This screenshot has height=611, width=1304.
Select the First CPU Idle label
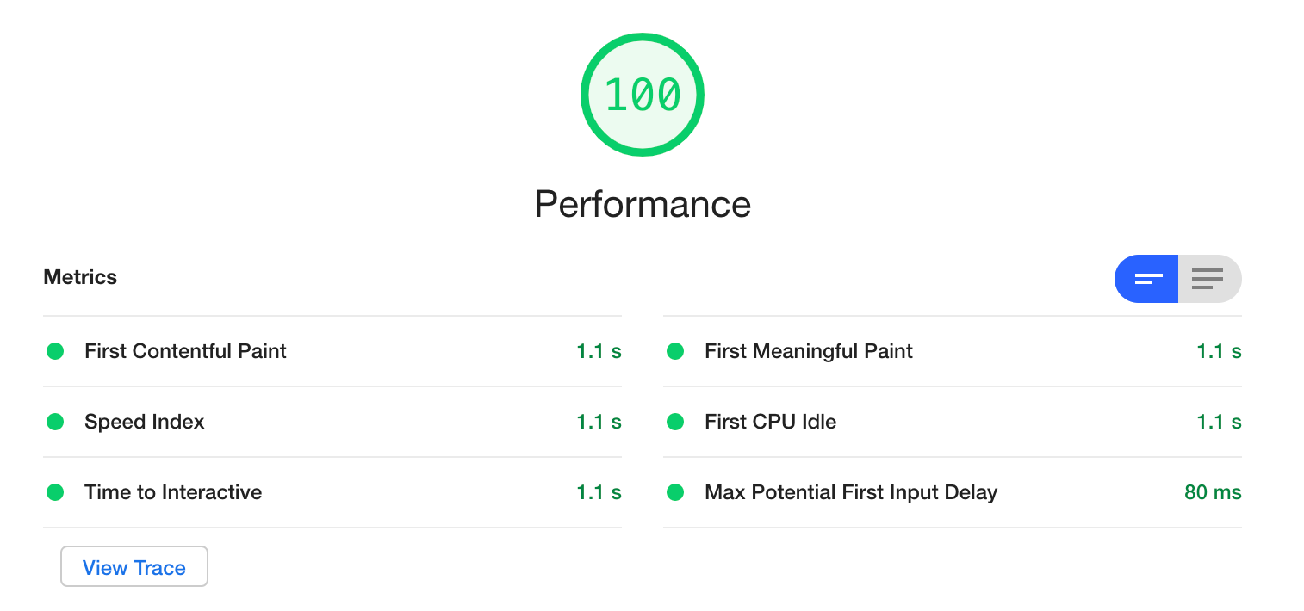771,422
